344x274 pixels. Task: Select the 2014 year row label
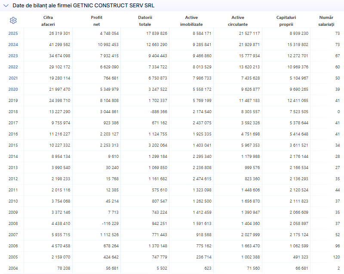click(13, 157)
